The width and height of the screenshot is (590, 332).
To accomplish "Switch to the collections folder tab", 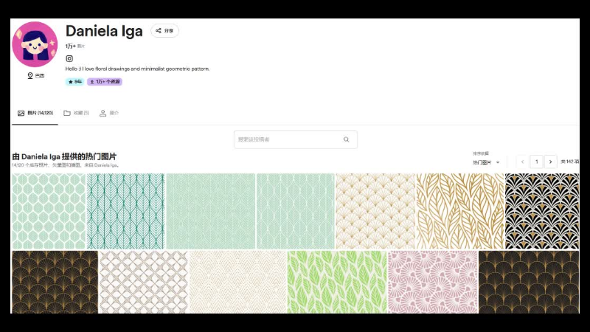I will 76,113.
